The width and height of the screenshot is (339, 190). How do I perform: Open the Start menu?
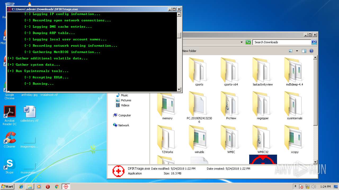pos(7,187)
